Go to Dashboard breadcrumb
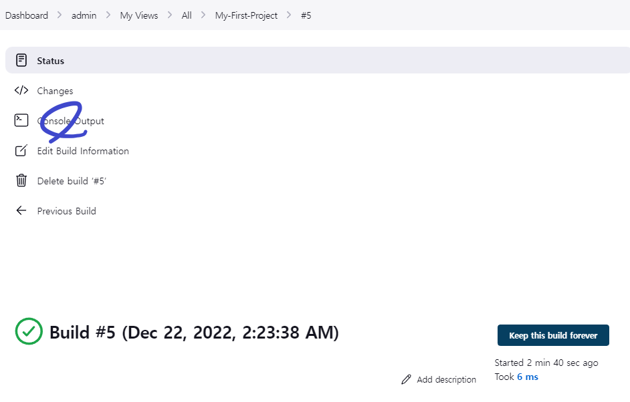The image size is (630, 402). 27,15
